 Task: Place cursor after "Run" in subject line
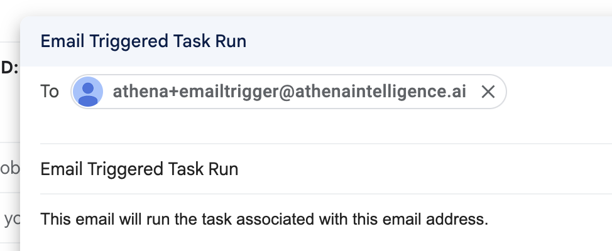point(239,169)
